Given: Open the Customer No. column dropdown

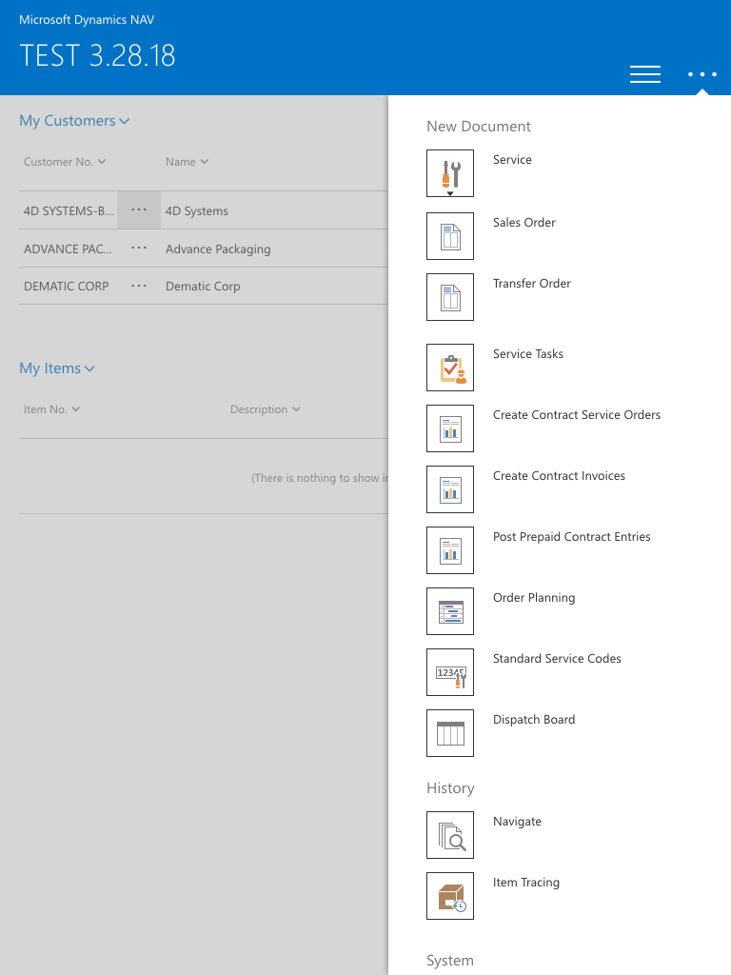Looking at the screenshot, I should click(65, 162).
